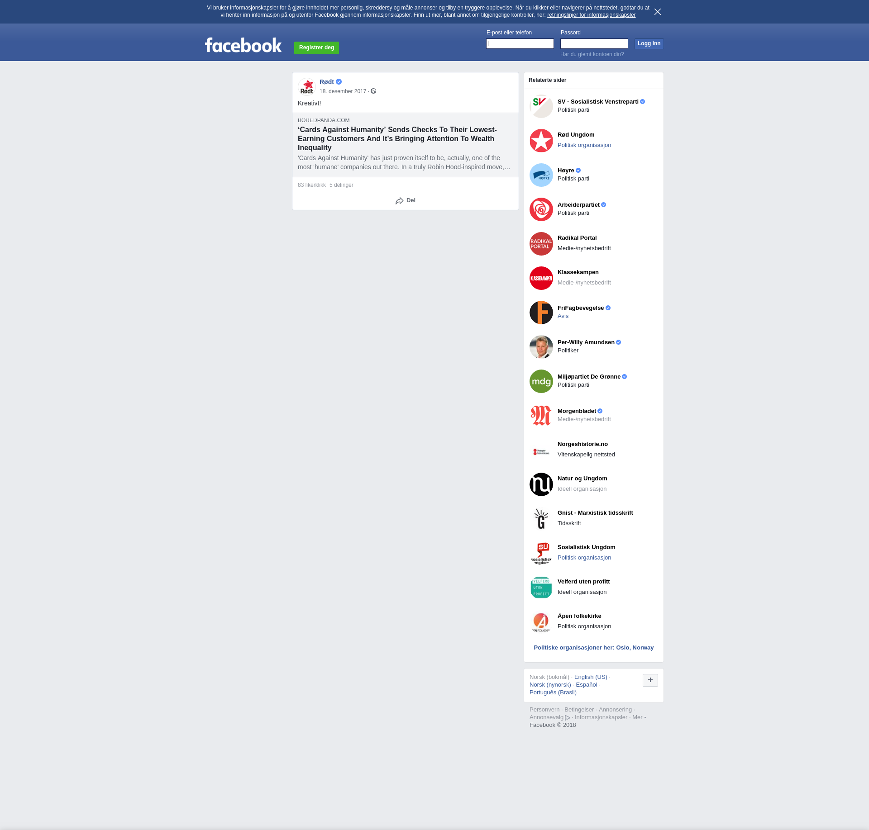Open Miljøpartiet De Grønne mdg logo
The width and height of the screenshot is (869, 830).
(541, 381)
